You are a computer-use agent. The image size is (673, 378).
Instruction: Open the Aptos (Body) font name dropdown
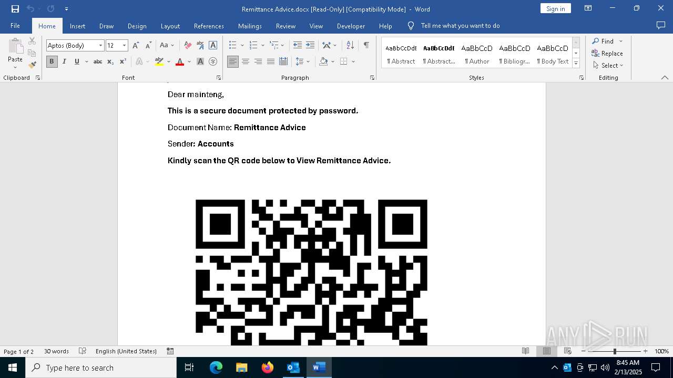point(100,46)
